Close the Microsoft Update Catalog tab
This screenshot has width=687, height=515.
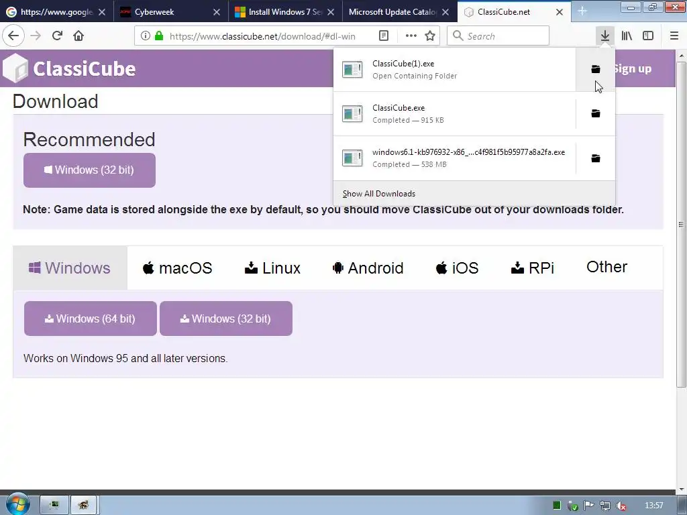tap(445, 12)
